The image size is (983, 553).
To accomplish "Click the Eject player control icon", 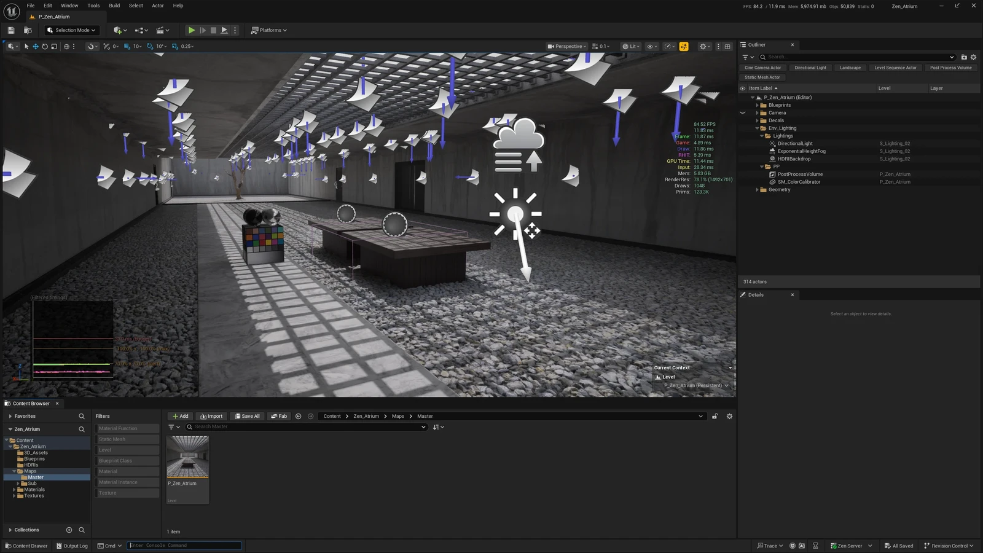I will (x=224, y=30).
